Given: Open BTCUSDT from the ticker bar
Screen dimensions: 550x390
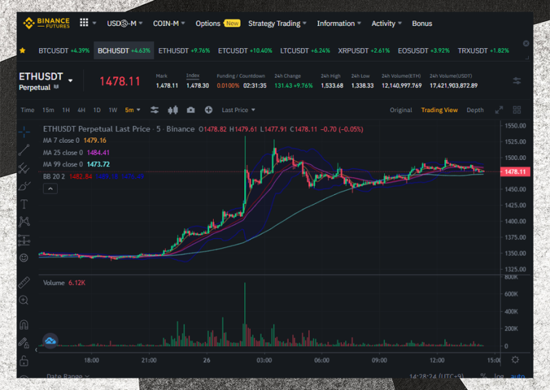Looking at the screenshot, I should coord(64,51).
